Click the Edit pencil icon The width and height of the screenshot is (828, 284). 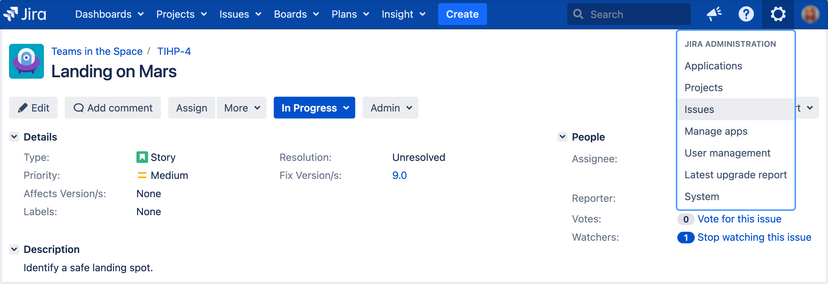(x=22, y=108)
